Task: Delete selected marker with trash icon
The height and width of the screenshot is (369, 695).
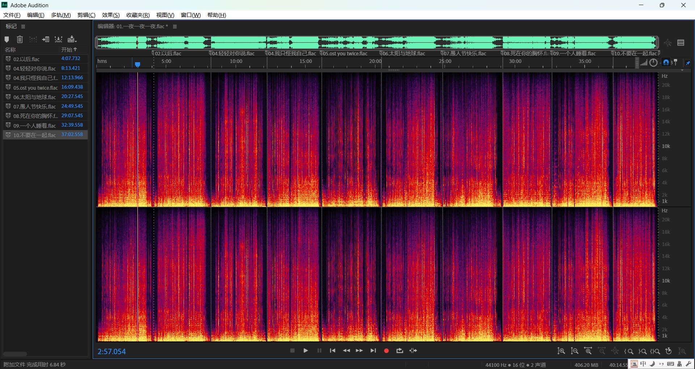Action: (20, 39)
